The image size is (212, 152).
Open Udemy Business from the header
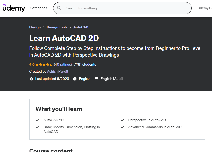coord(204,8)
